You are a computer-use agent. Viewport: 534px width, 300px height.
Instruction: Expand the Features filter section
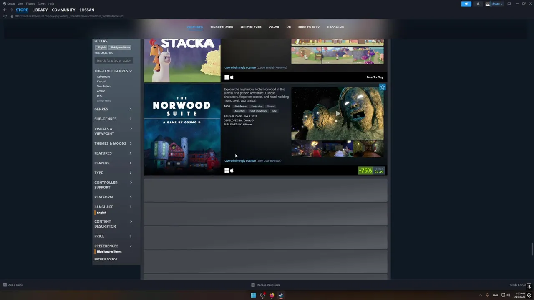113,153
